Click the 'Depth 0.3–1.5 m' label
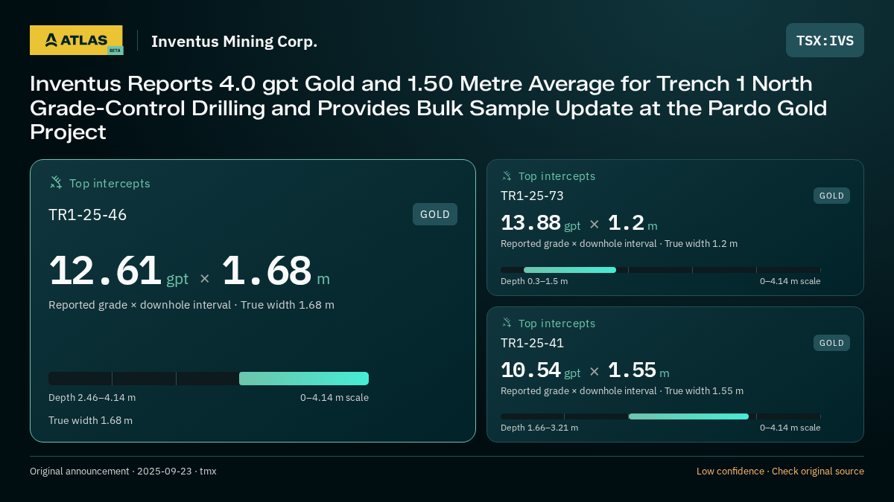Viewport: 894px width, 502px height. [x=534, y=281]
